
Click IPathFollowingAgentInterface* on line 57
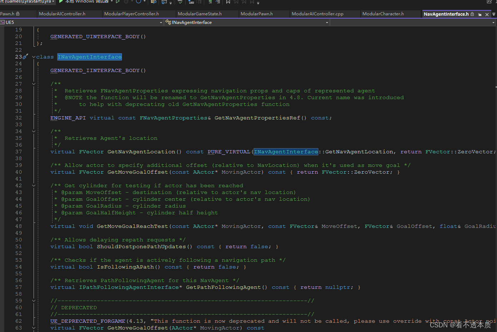click(131, 287)
